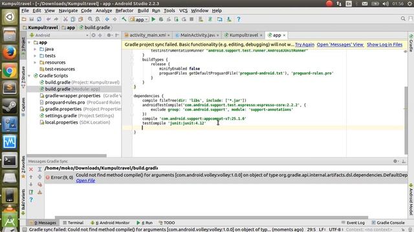Click project view settings gear icon

(x=109, y=35)
